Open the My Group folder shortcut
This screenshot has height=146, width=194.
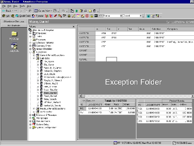(x=14, y=35)
